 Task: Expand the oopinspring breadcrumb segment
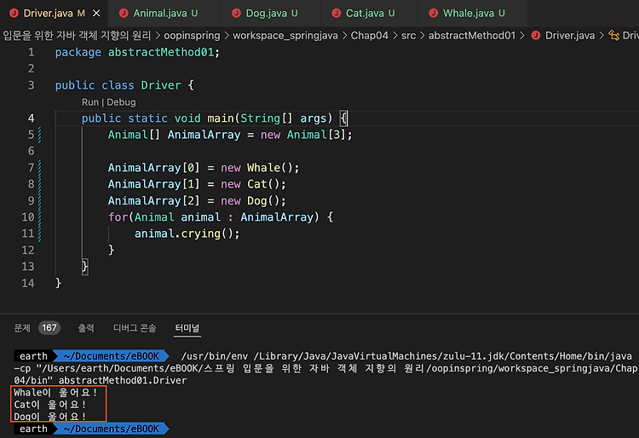192,36
